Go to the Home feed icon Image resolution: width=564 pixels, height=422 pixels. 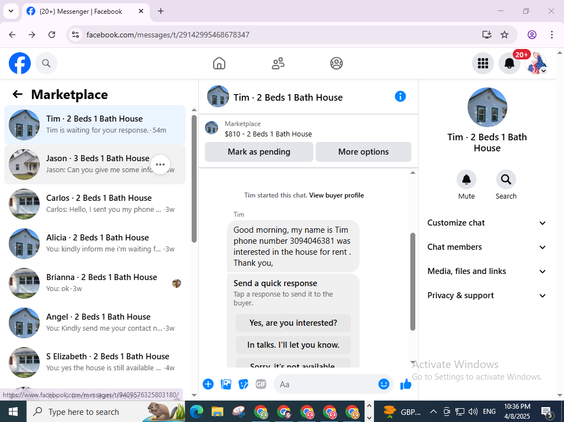(219, 63)
